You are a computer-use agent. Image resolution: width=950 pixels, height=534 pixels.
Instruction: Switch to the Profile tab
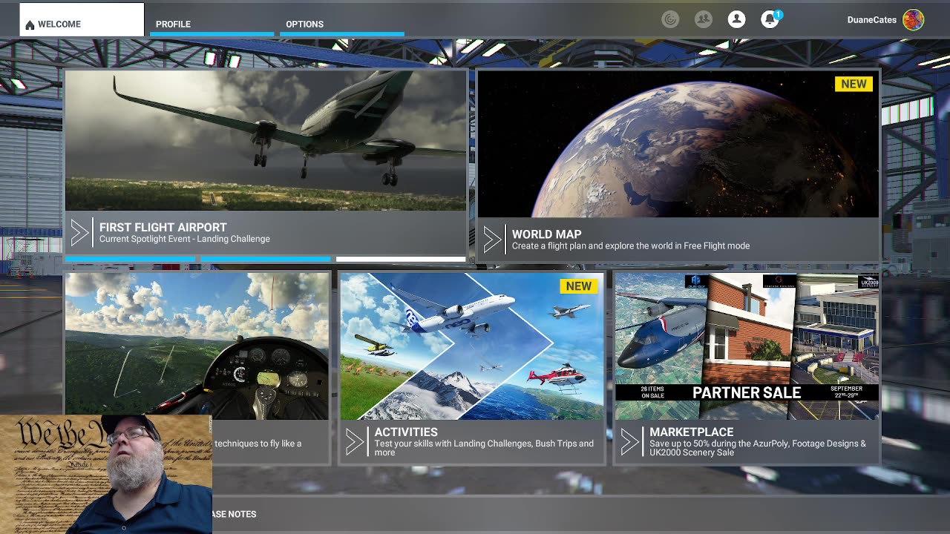[212, 24]
